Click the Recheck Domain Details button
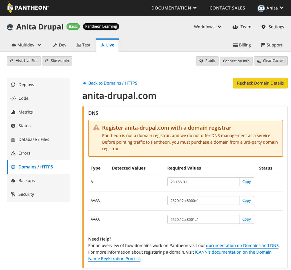The height and width of the screenshot is (270, 291). click(x=260, y=83)
